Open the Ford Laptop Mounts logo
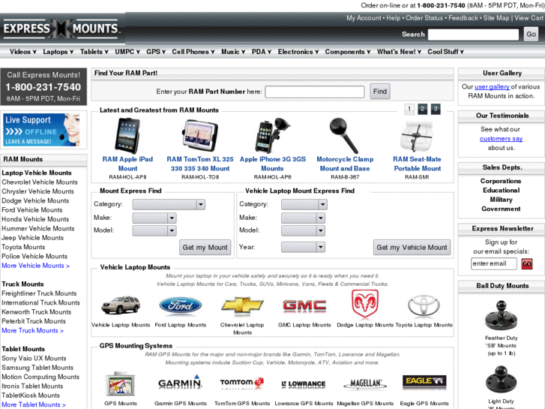 tap(180, 305)
